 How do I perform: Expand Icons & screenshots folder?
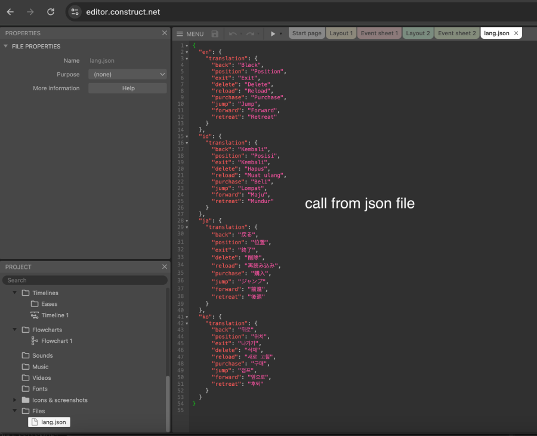tap(15, 400)
